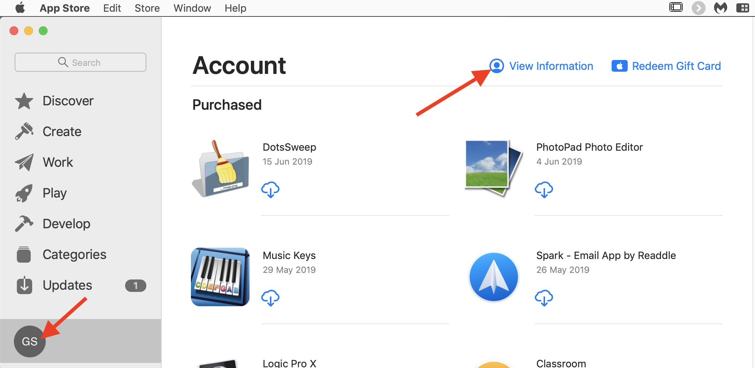This screenshot has width=755, height=368.
Task: Click the 26 May 2019 purchase date
Action: click(563, 270)
